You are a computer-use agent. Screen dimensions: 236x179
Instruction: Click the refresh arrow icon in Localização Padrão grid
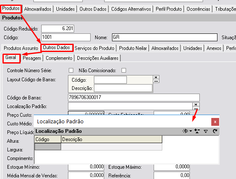[215, 131]
